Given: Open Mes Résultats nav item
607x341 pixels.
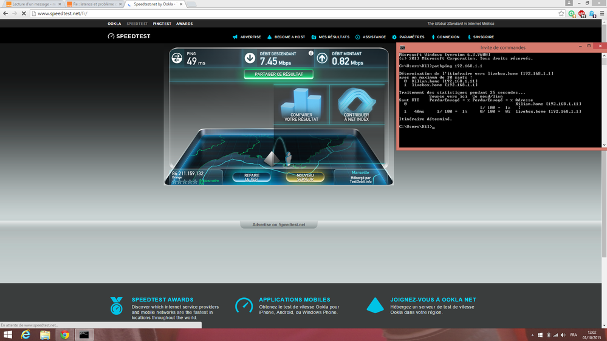Looking at the screenshot, I should tap(330, 37).
